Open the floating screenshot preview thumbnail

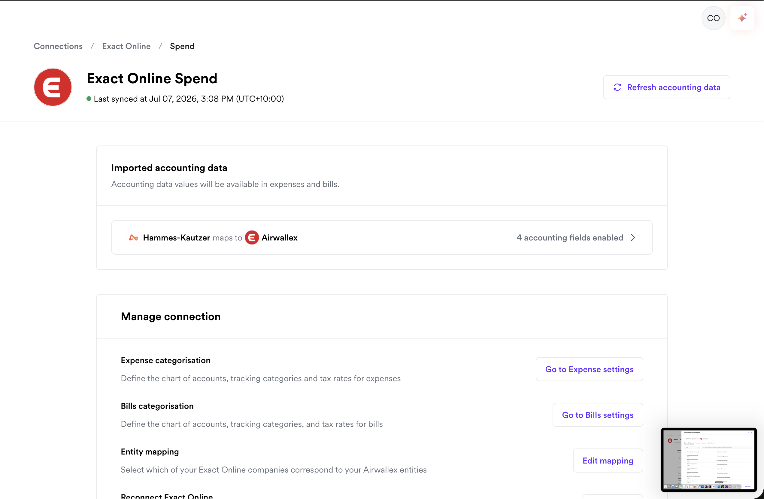point(709,460)
